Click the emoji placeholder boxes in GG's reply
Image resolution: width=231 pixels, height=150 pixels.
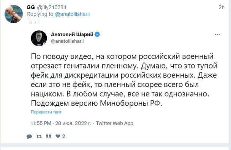33,22
